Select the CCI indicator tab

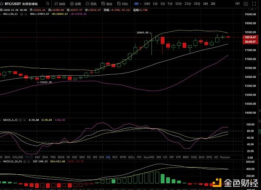(x=165, y=157)
